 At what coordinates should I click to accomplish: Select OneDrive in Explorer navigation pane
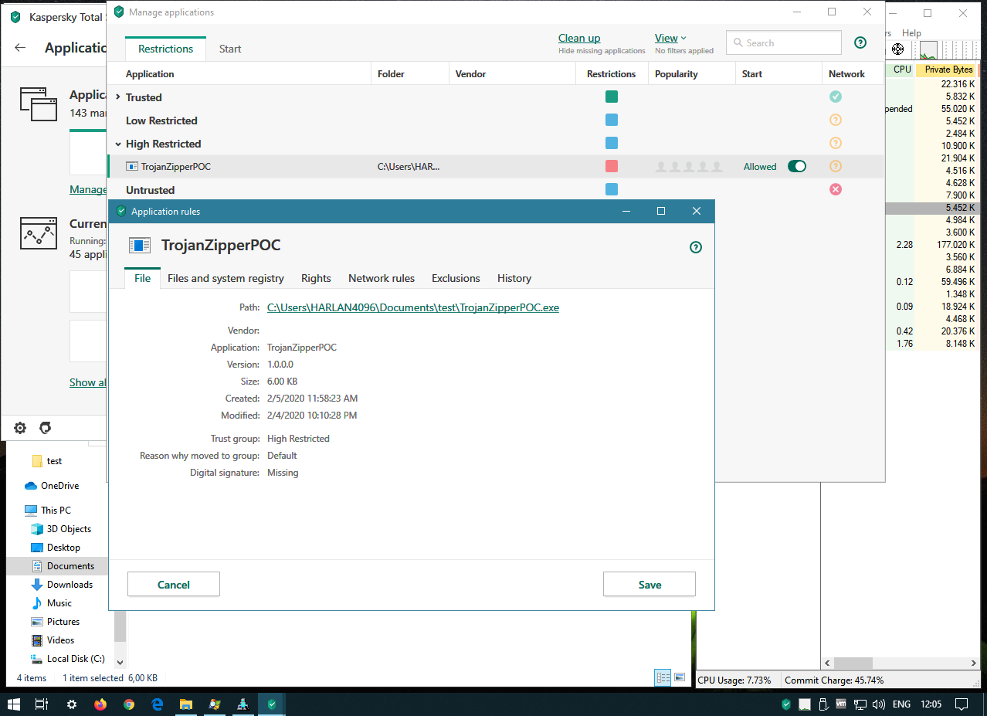51,486
